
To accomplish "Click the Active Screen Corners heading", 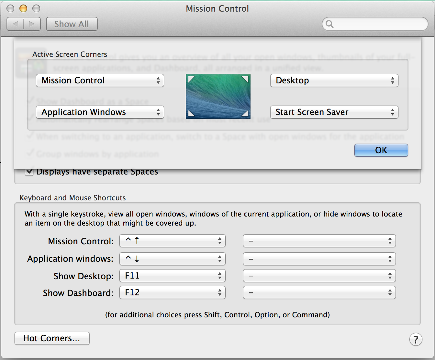I will pyautogui.click(x=70, y=54).
